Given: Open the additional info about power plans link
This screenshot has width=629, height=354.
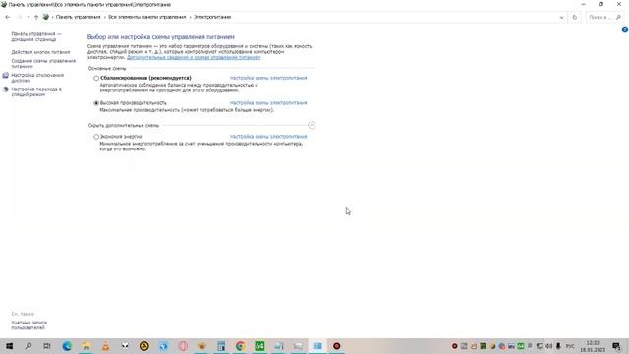Looking at the screenshot, I should tap(194, 57).
